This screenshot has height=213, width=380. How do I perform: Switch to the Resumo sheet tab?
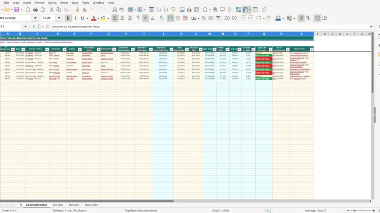74,205
